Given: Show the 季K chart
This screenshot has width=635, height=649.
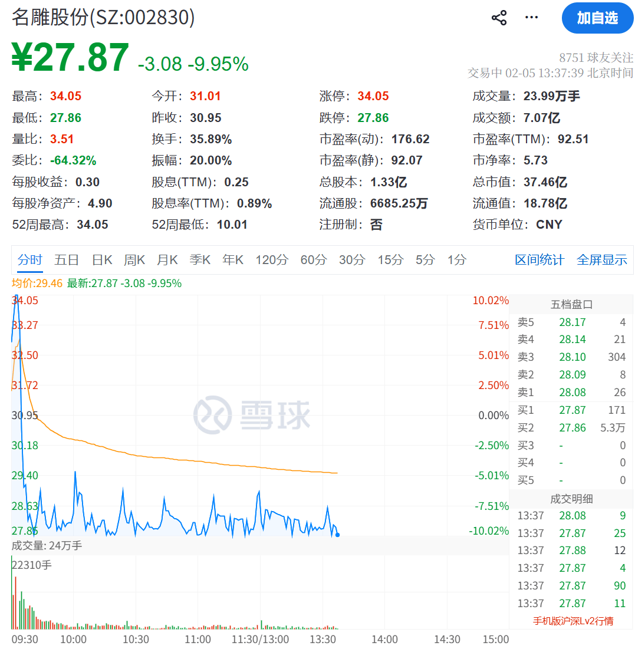Looking at the screenshot, I should click(200, 260).
